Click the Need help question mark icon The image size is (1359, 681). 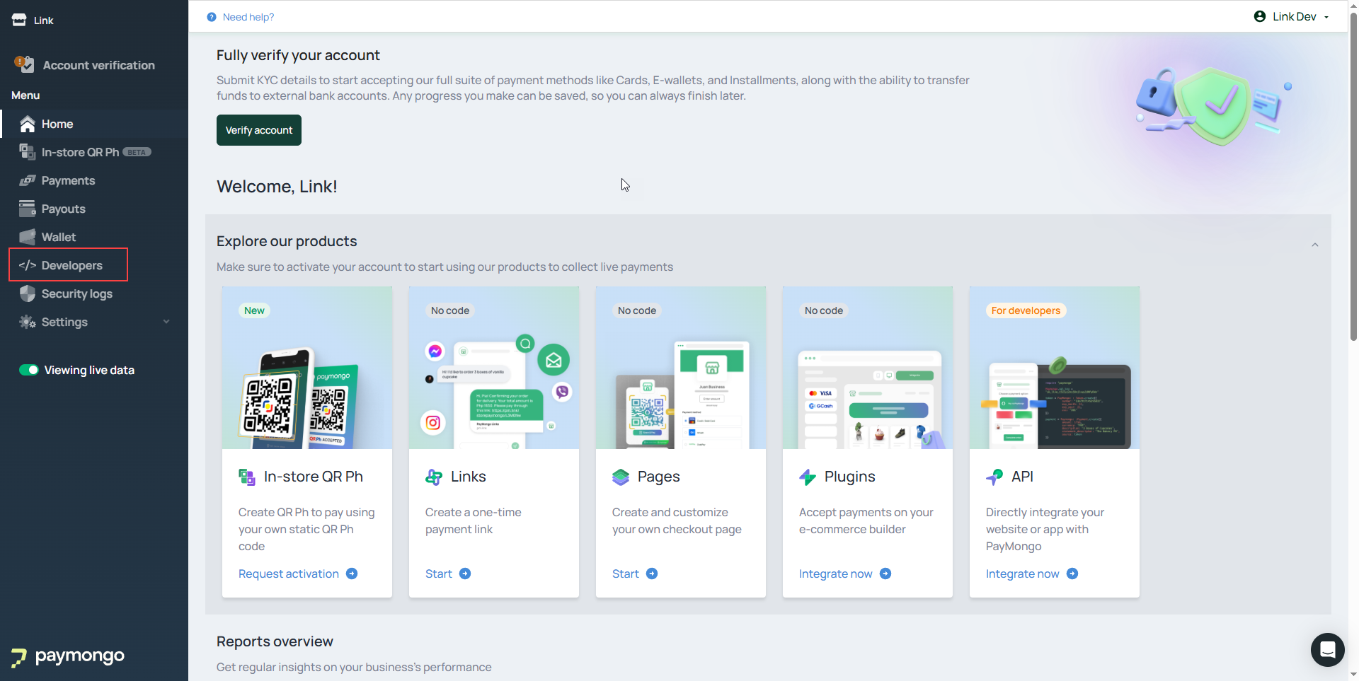pyautogui.click(x=212, y=17)
